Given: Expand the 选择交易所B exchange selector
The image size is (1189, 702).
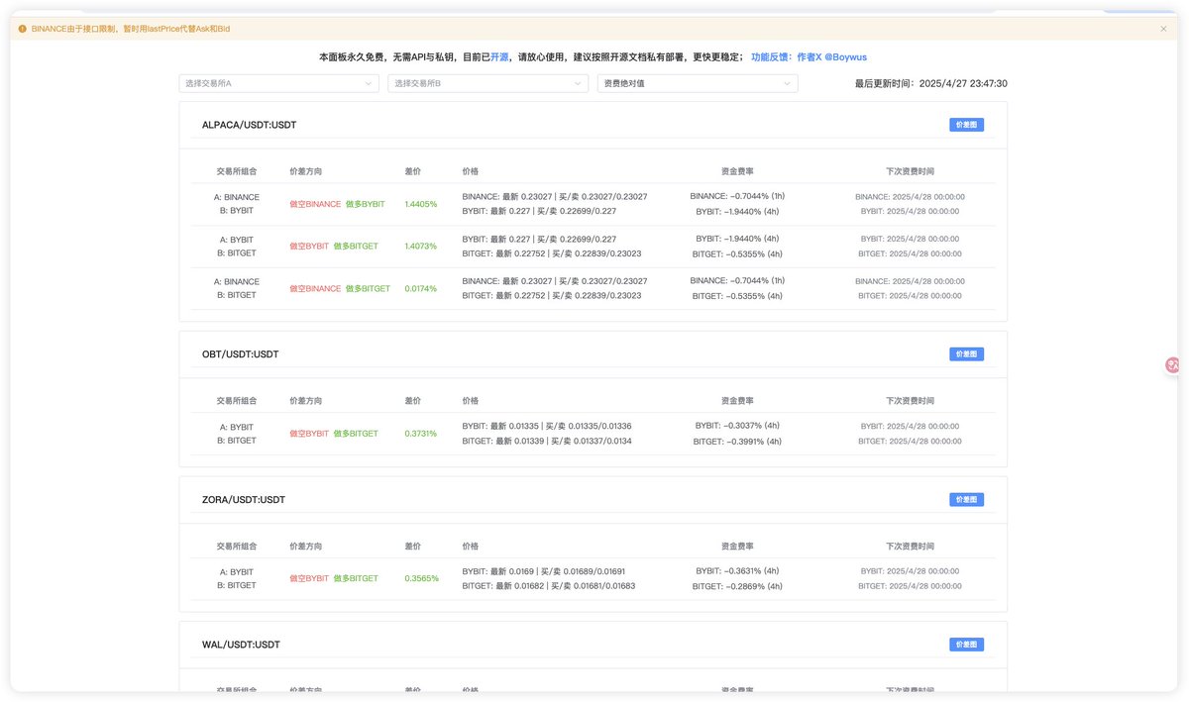Looking at the screenshot, I should [487, 84].
